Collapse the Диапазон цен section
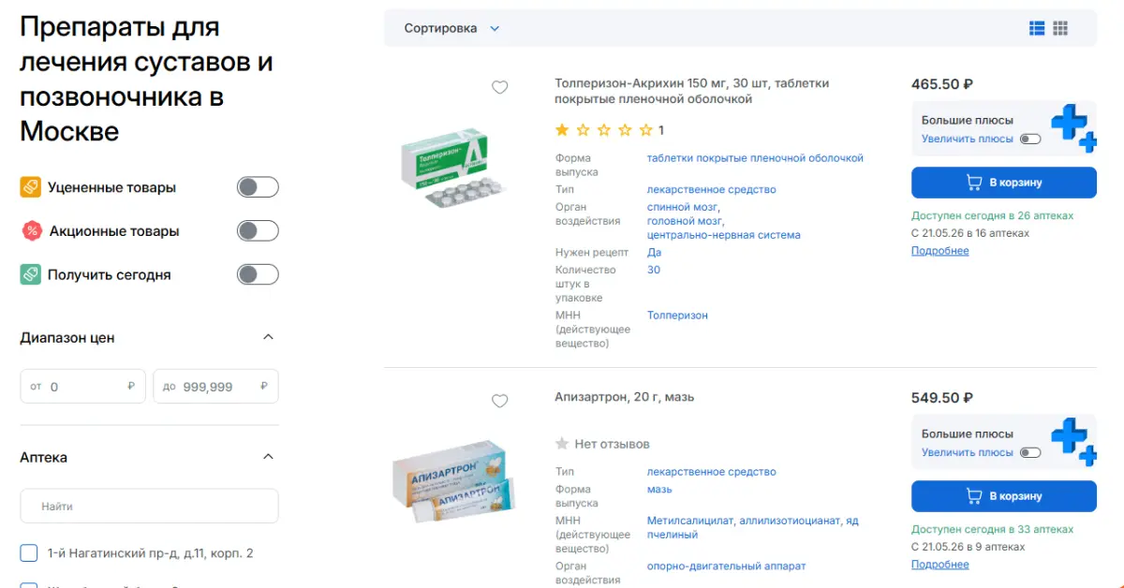1124x588 pixels. click(268, 337)
